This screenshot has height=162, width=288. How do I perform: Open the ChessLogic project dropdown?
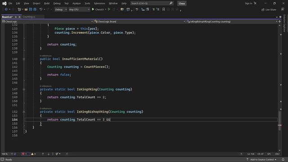[47, 22]
